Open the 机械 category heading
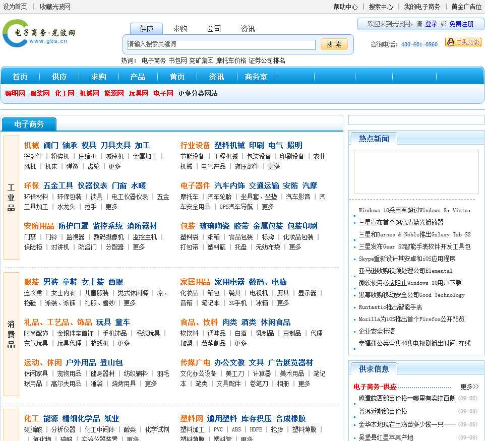485x441 pixels. point(32,145)
